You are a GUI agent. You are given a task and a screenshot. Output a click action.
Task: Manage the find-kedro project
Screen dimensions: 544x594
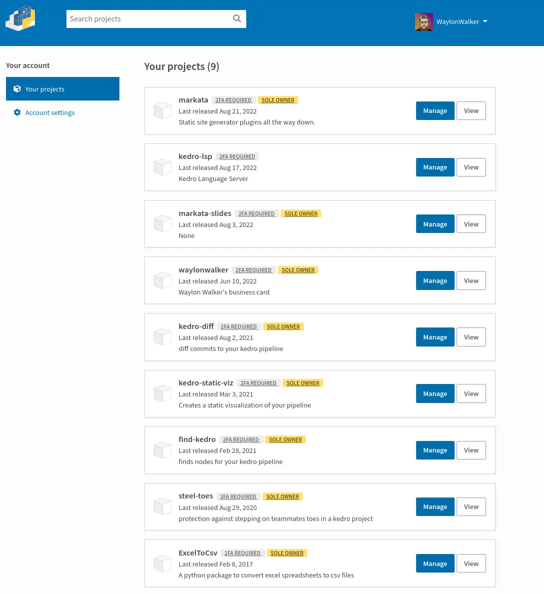tap(435, 450)
